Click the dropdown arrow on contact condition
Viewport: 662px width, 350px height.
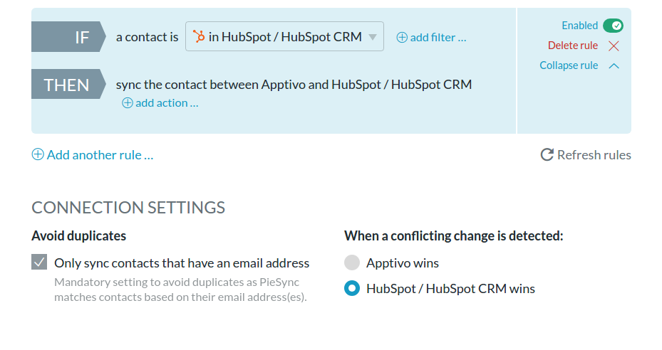373,37
